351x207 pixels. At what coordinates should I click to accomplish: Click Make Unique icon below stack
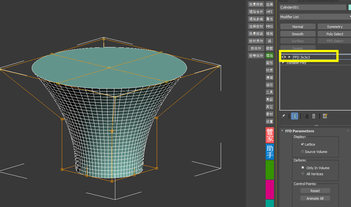[x=306, y=116]
